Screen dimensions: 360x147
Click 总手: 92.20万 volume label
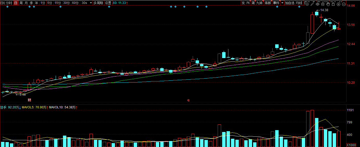click(10, 107)
